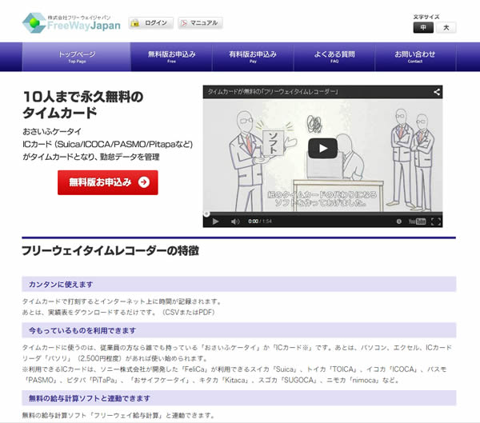Click the lock icon on ログイン button
The height and width of the screenshot is (423, 480).
(x=135, y=23)
